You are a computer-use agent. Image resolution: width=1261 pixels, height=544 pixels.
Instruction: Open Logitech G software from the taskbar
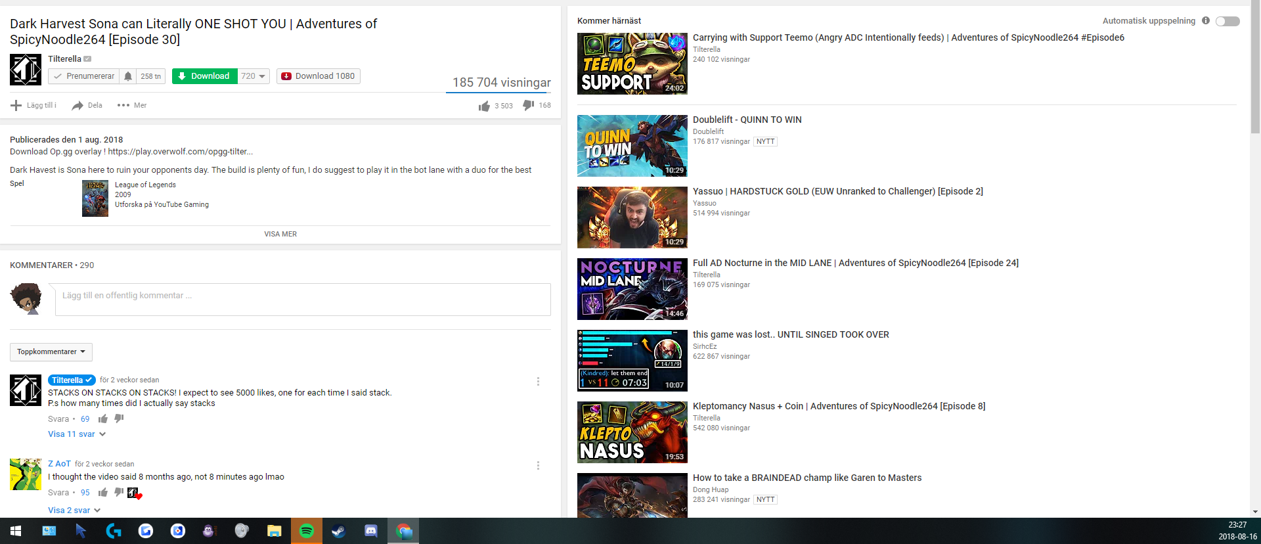click(x=113, y=531)
